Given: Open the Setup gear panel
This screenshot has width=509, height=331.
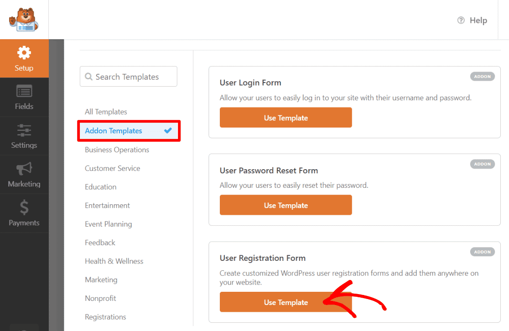Looking at the screenshot, I should [24, 58].
